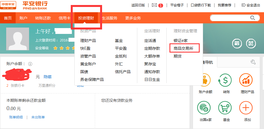The image size is (264, 129).
Task: Open the 账户 menu
Action: [x=23, y=18]
